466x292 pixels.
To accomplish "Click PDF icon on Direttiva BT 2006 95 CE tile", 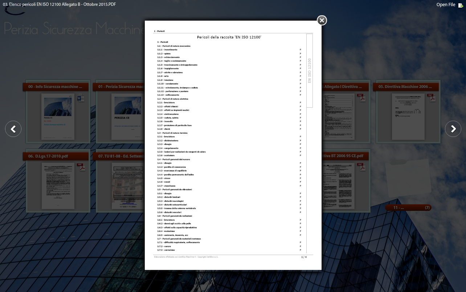I will click(x=361, y=167).
